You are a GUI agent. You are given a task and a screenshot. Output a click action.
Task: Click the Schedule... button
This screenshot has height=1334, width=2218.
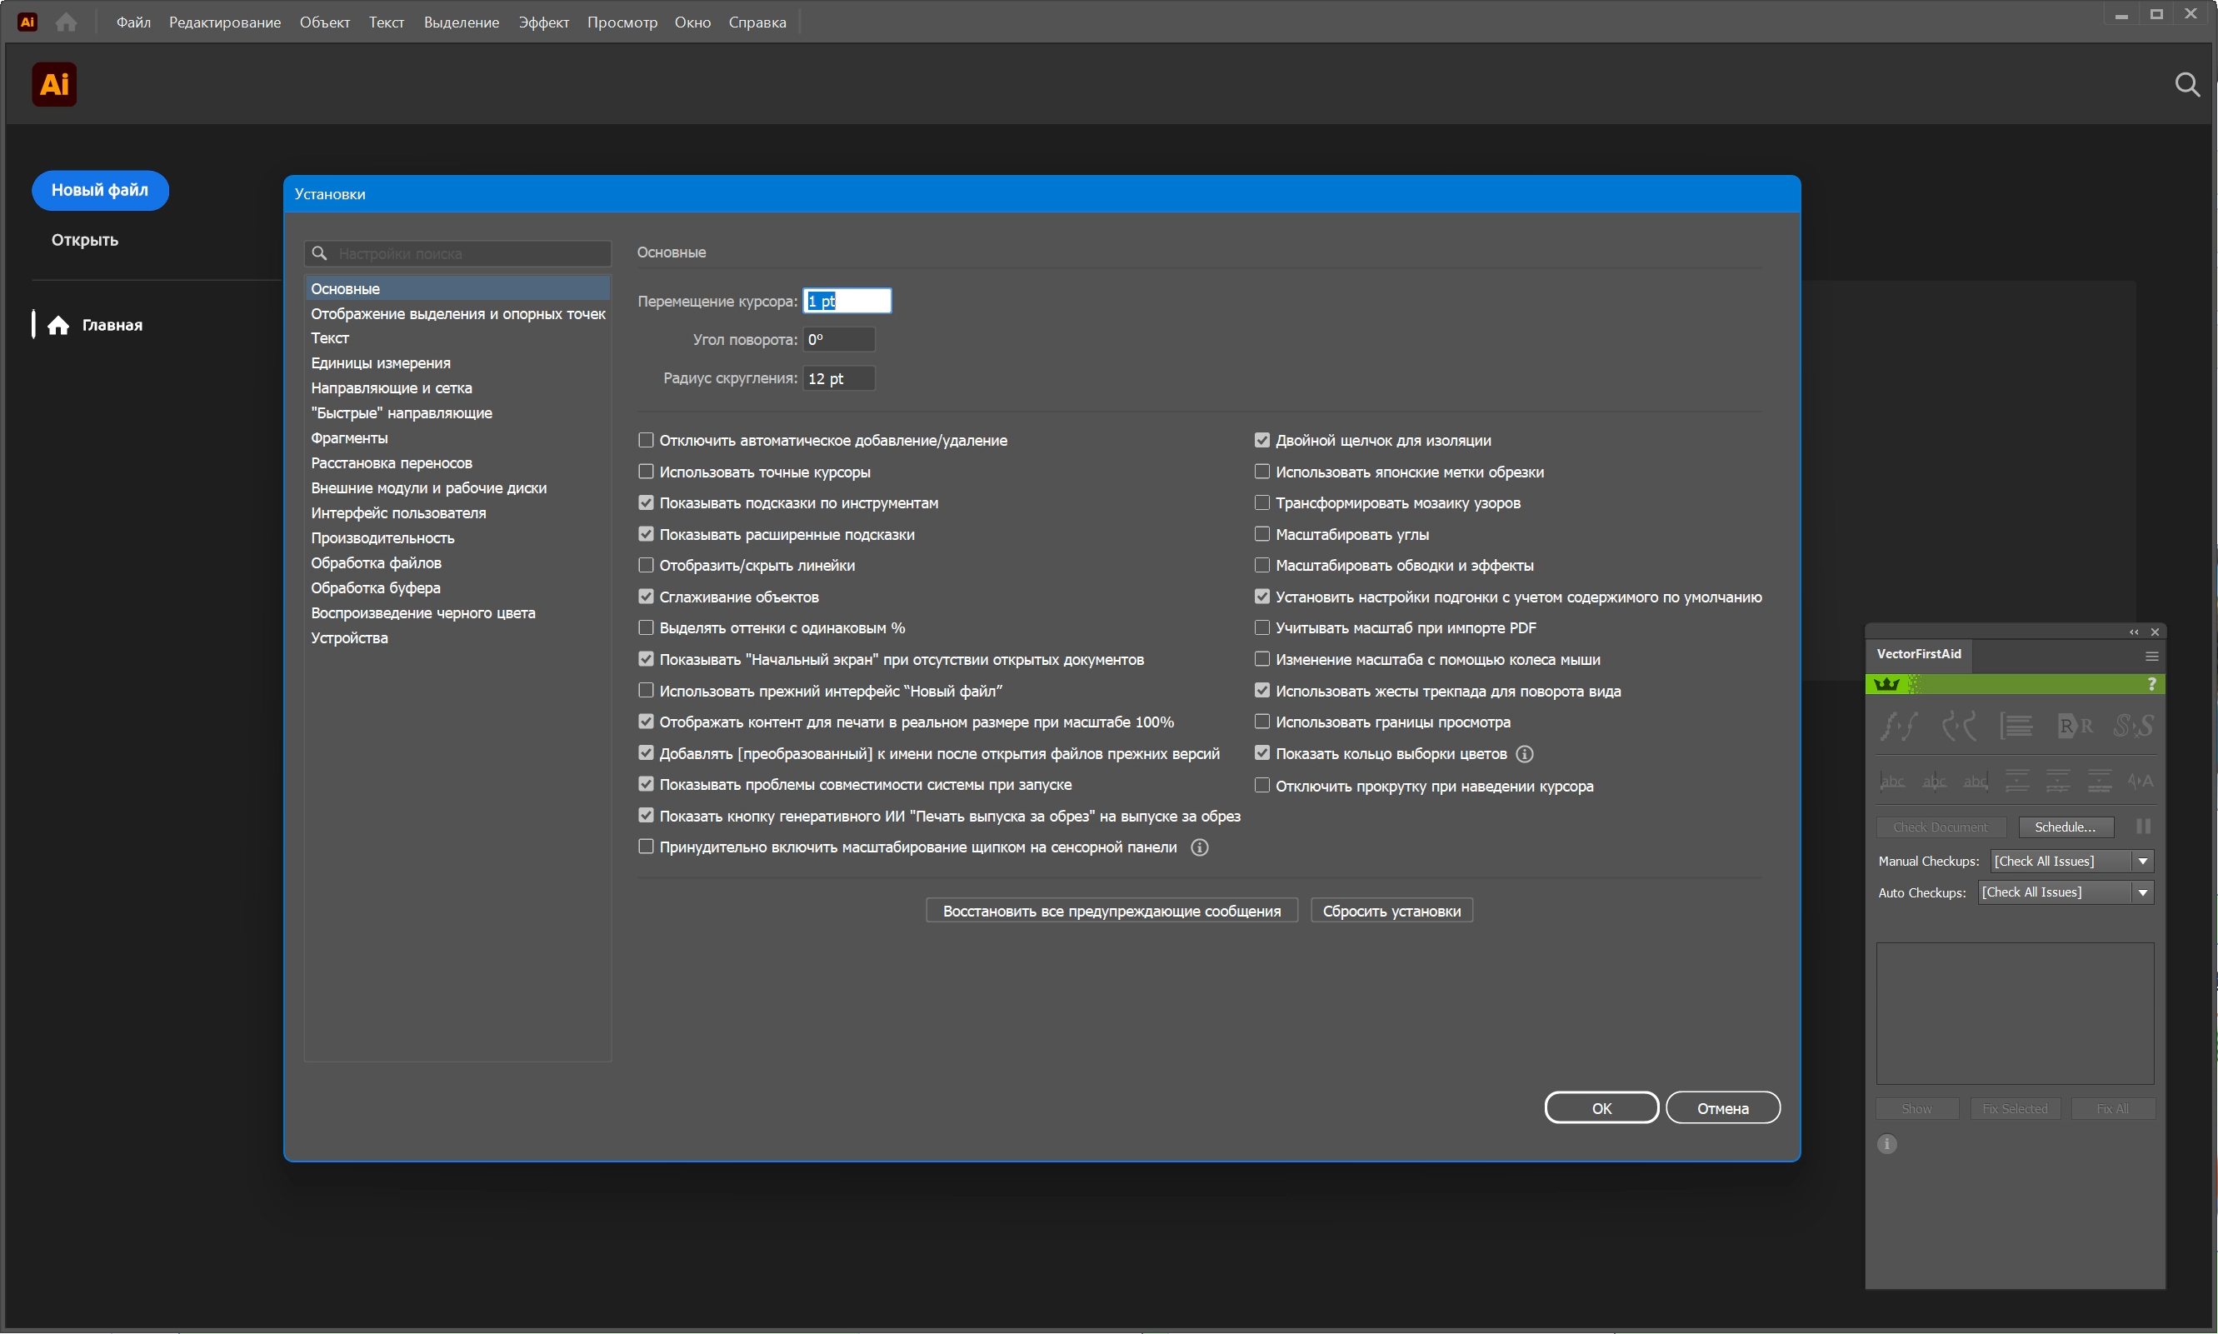coord(2065,827)
